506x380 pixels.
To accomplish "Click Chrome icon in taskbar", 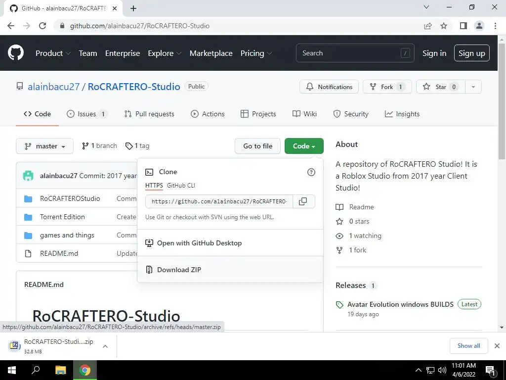I will (x=85, y=370).
